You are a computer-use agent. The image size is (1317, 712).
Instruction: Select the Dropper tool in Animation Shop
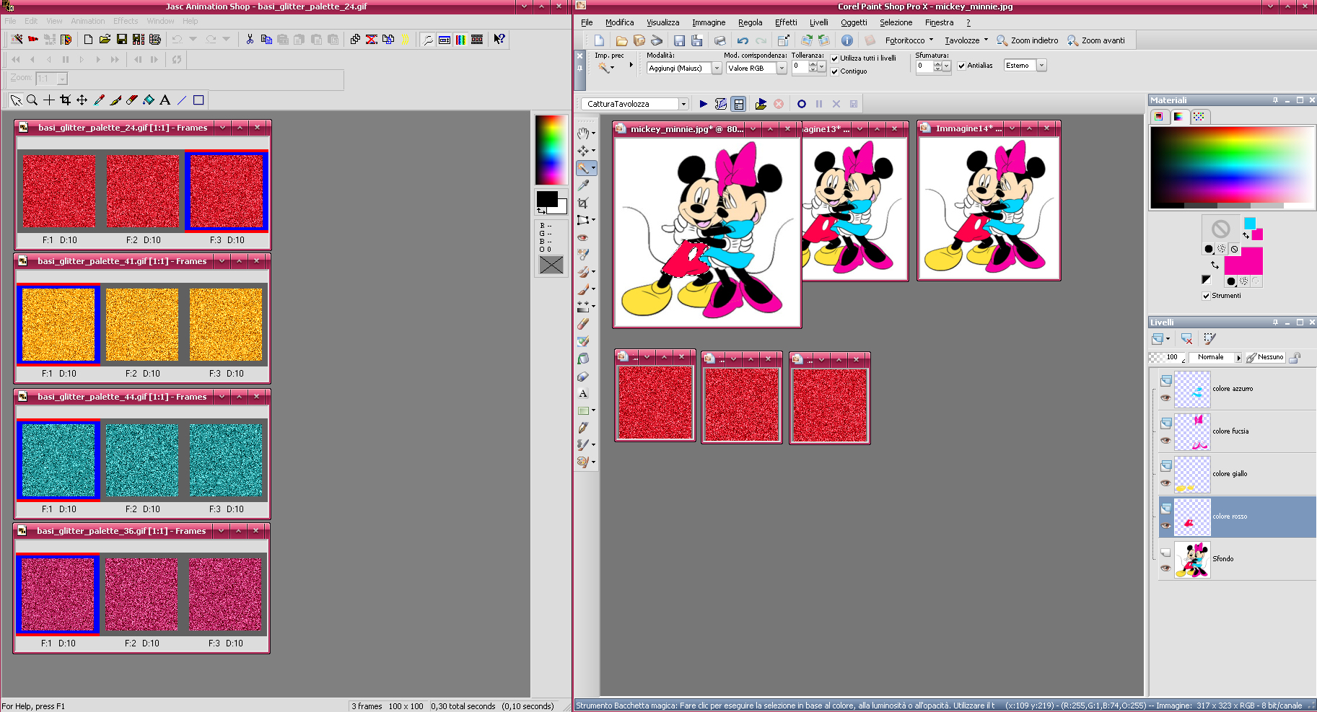100,100
